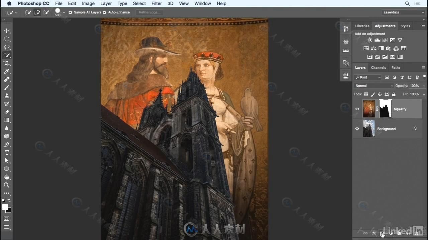Open the Opacity slider dropdown
The height and width of the screenshot is (240, 428).
click(424, 86)
